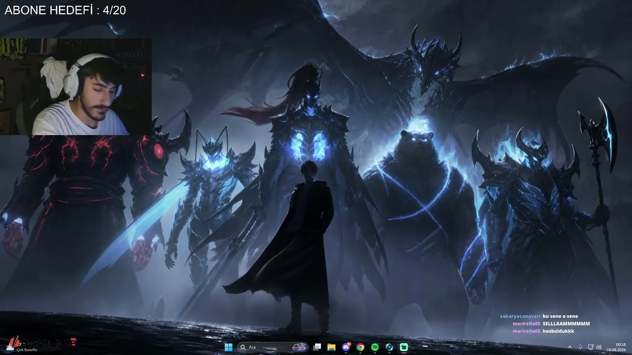Open the blue geometric app beside Spotify

(389, 347)
